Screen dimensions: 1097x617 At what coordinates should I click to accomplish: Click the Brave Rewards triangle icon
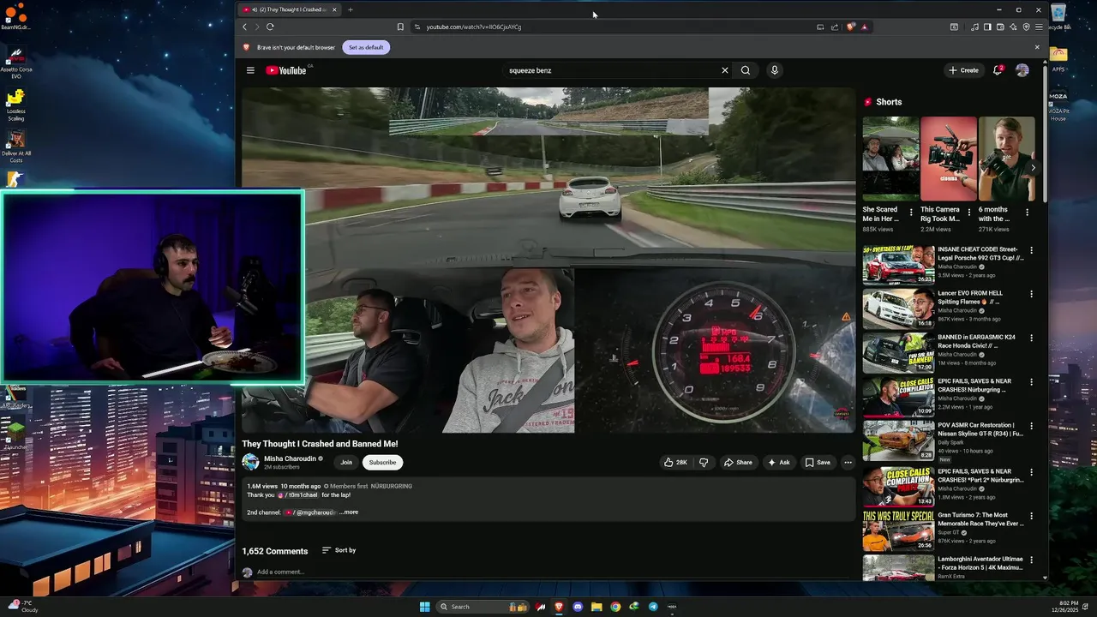(x=864, y=27)
